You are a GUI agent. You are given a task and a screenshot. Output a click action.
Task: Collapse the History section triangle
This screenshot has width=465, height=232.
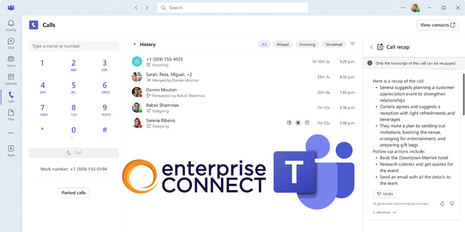[x=135, y=44]
